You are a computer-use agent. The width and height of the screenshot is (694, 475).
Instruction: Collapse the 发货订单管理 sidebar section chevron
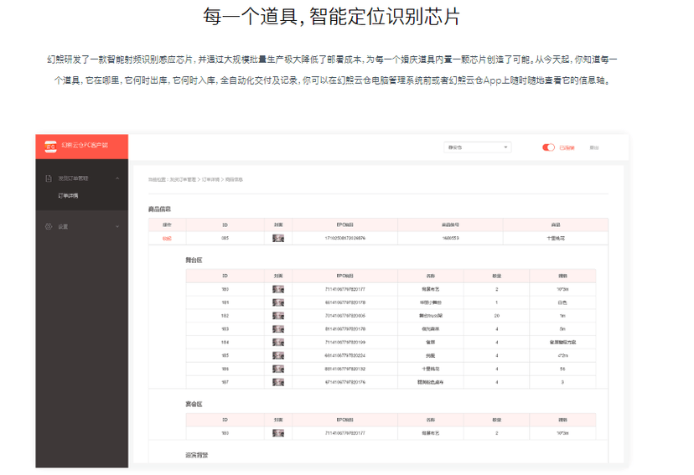tap(117, 178)
